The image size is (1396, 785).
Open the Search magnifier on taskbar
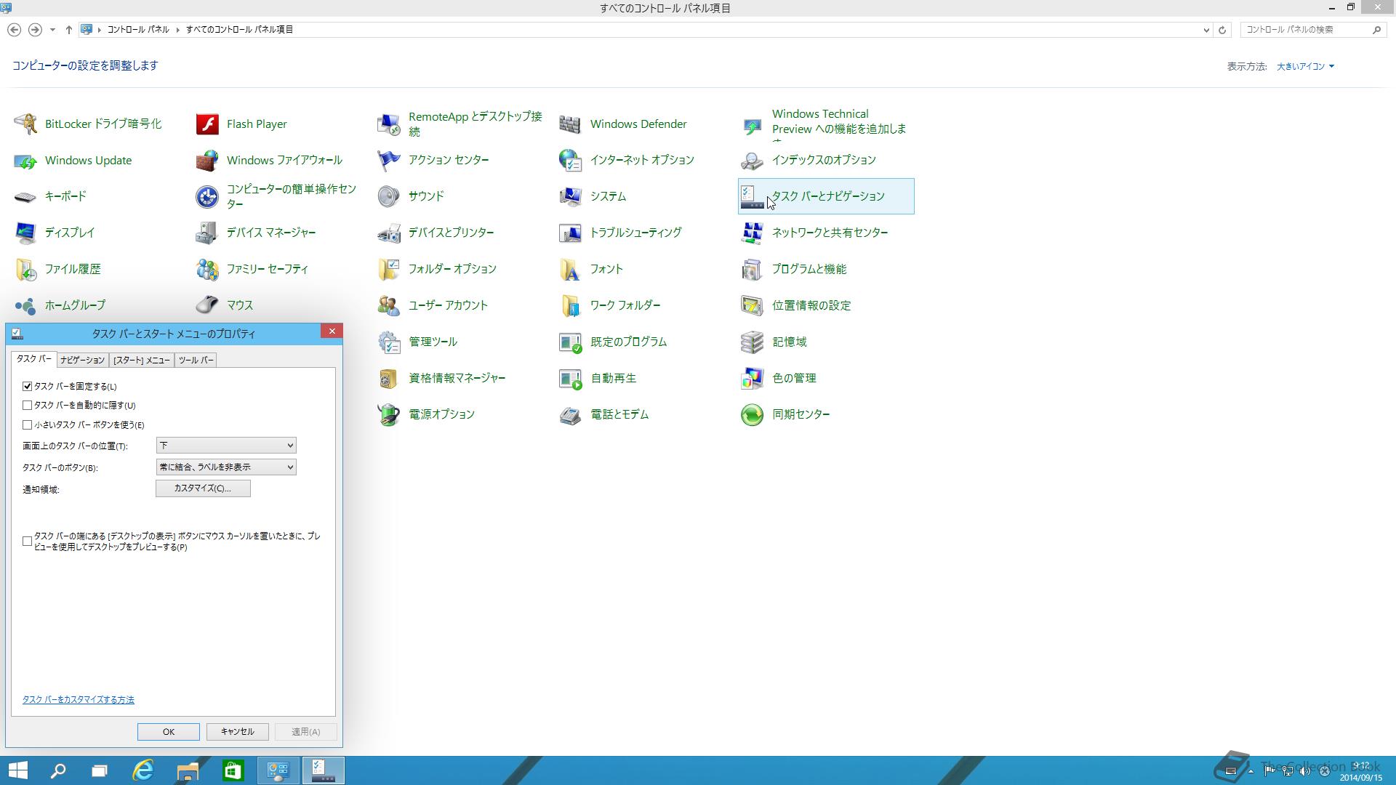click(x=58, y=770)
